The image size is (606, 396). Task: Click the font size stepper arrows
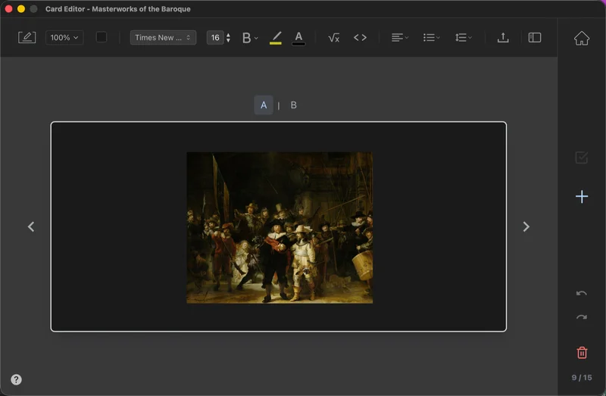229,37
